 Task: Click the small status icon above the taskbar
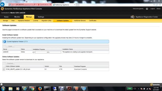click(2, 84)
